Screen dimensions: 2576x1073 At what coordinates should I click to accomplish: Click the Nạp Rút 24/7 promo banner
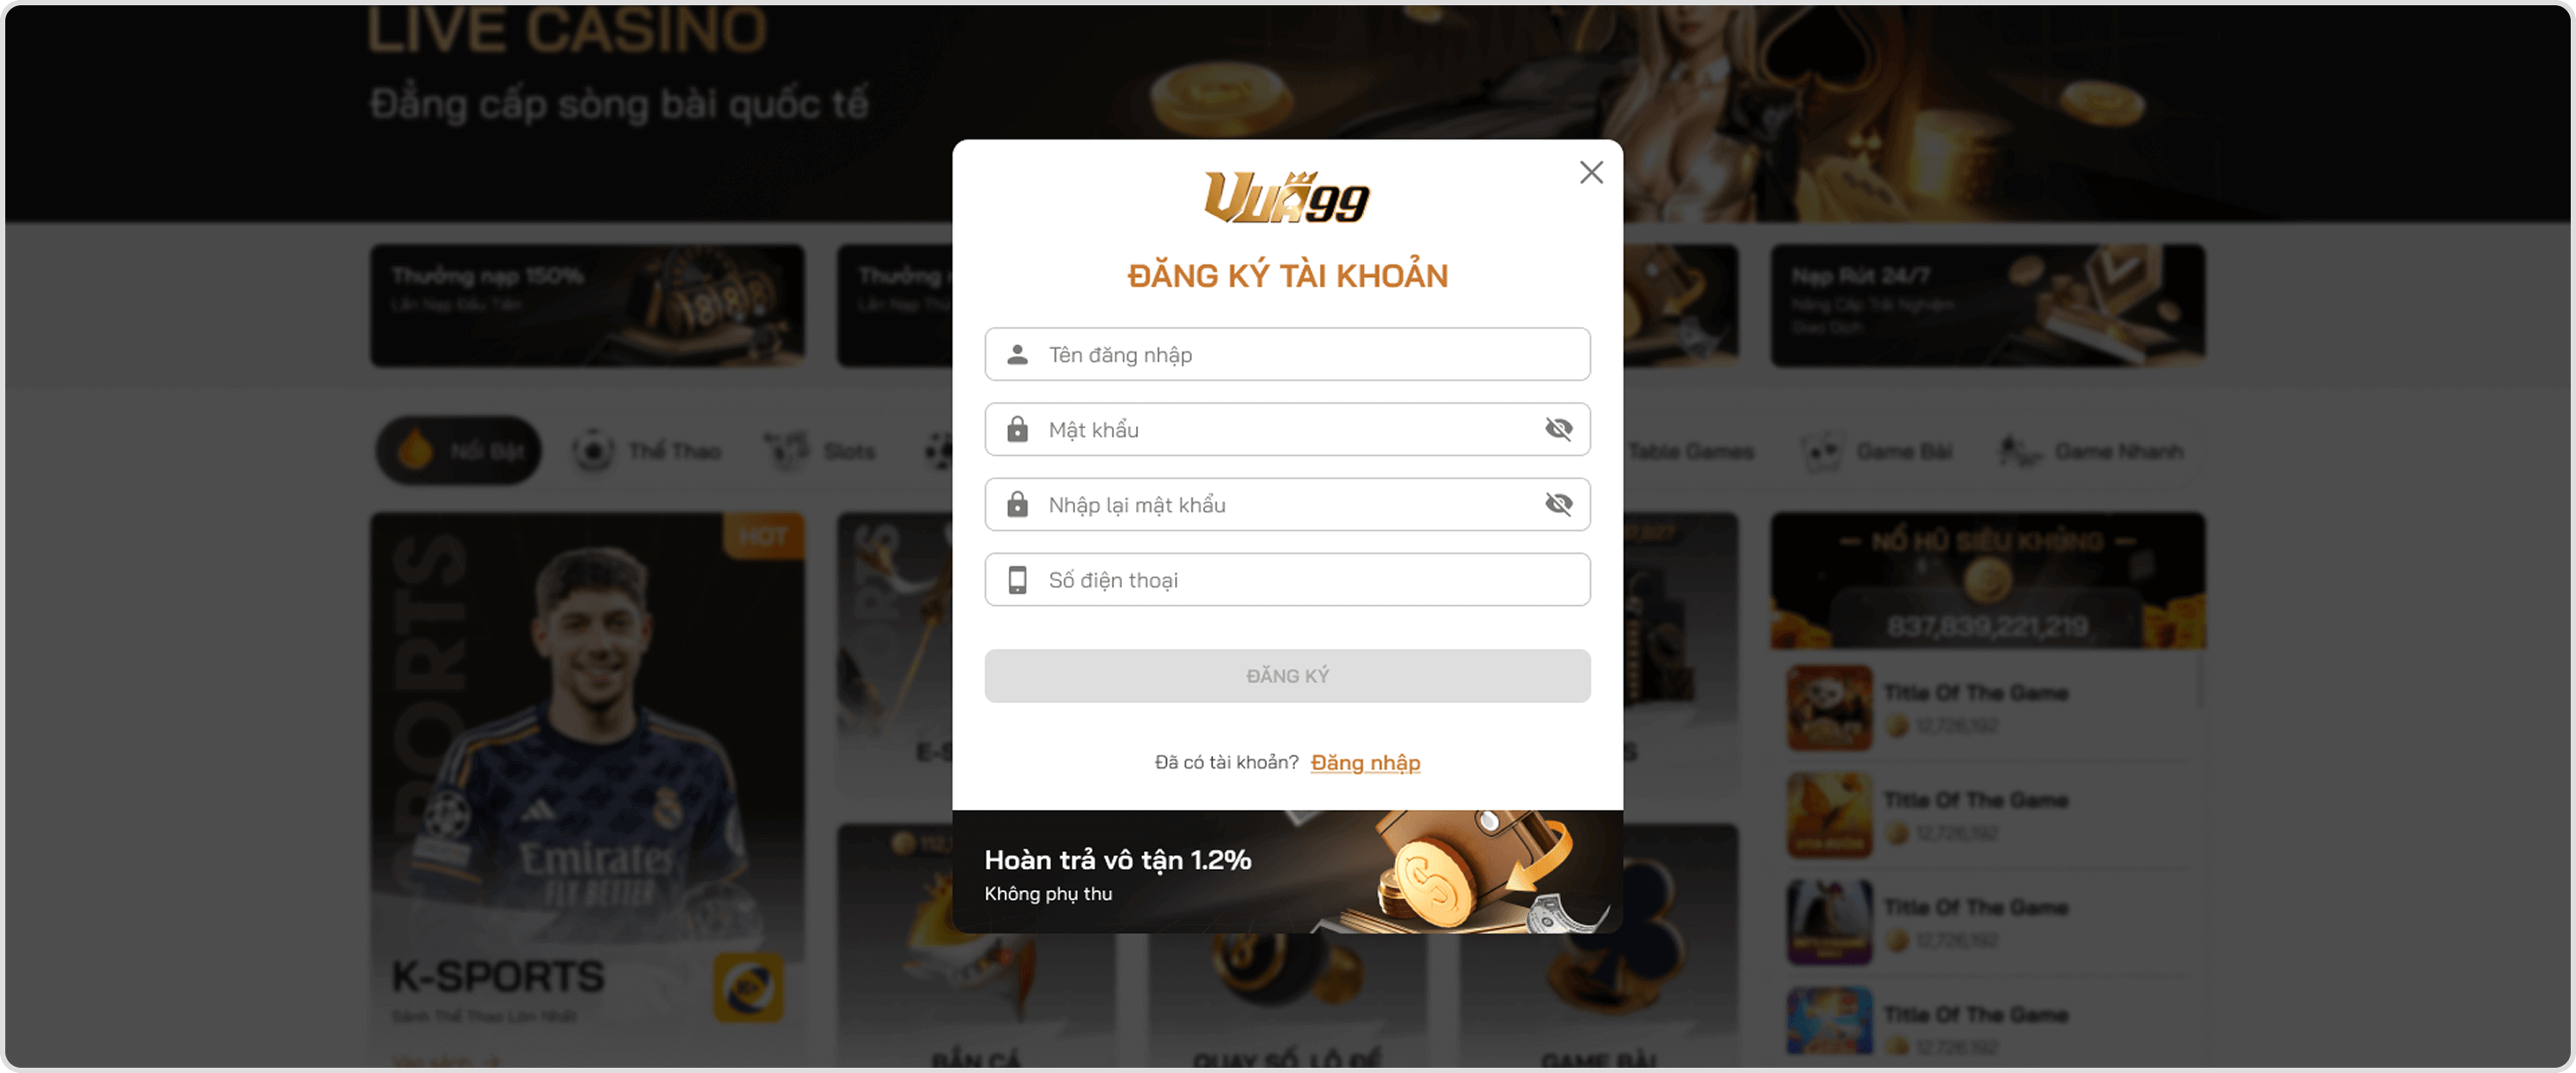pyautogui.click(x=1988, y=305)
